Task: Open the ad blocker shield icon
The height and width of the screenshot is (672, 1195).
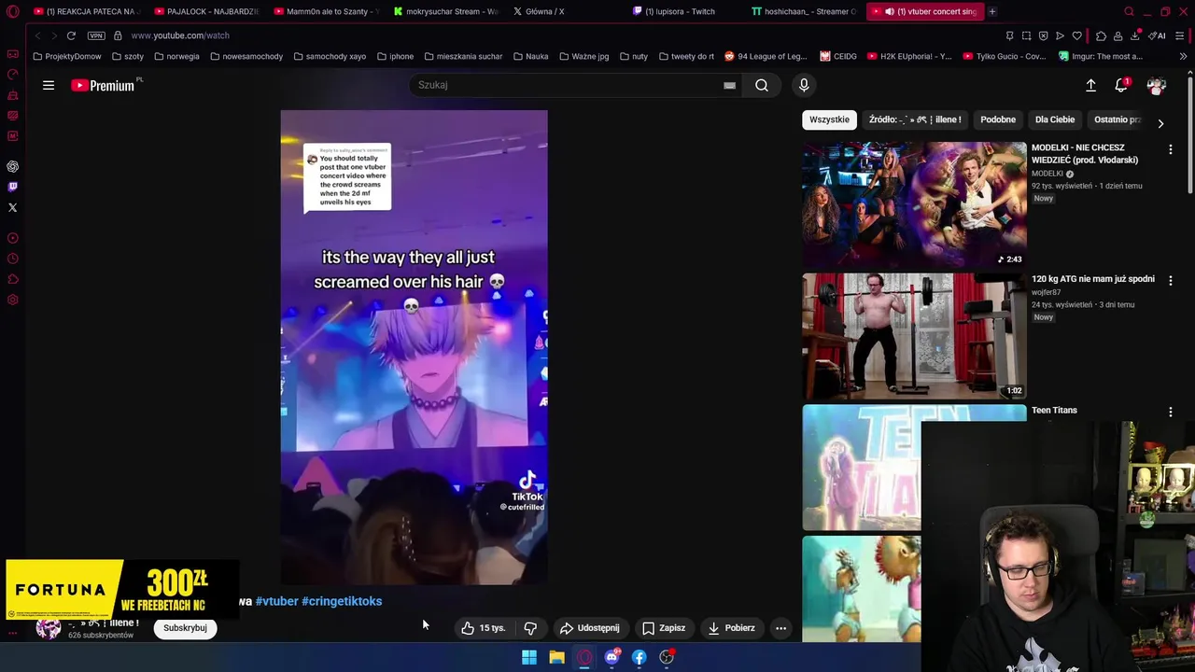Action: (1043, 35)
